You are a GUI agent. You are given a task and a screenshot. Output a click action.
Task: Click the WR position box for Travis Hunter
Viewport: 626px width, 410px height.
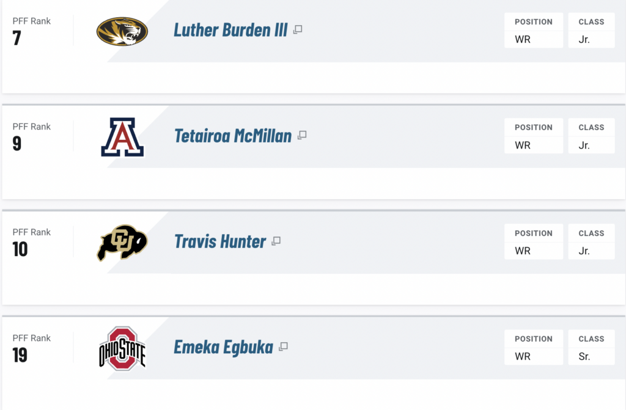[533, 241]
